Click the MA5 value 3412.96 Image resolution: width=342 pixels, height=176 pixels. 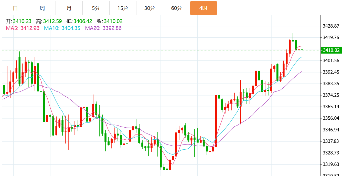(x=30, y=28)
